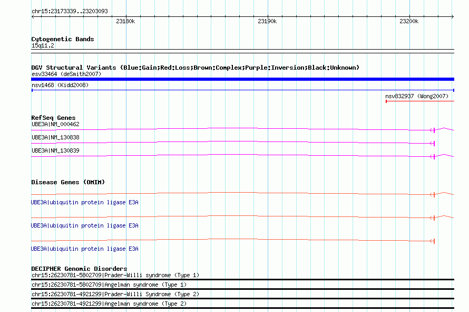This screenshot has width=469, height=312.
Task: Select the chr15:23173339..23203093 region label
Action: [70, 11]
